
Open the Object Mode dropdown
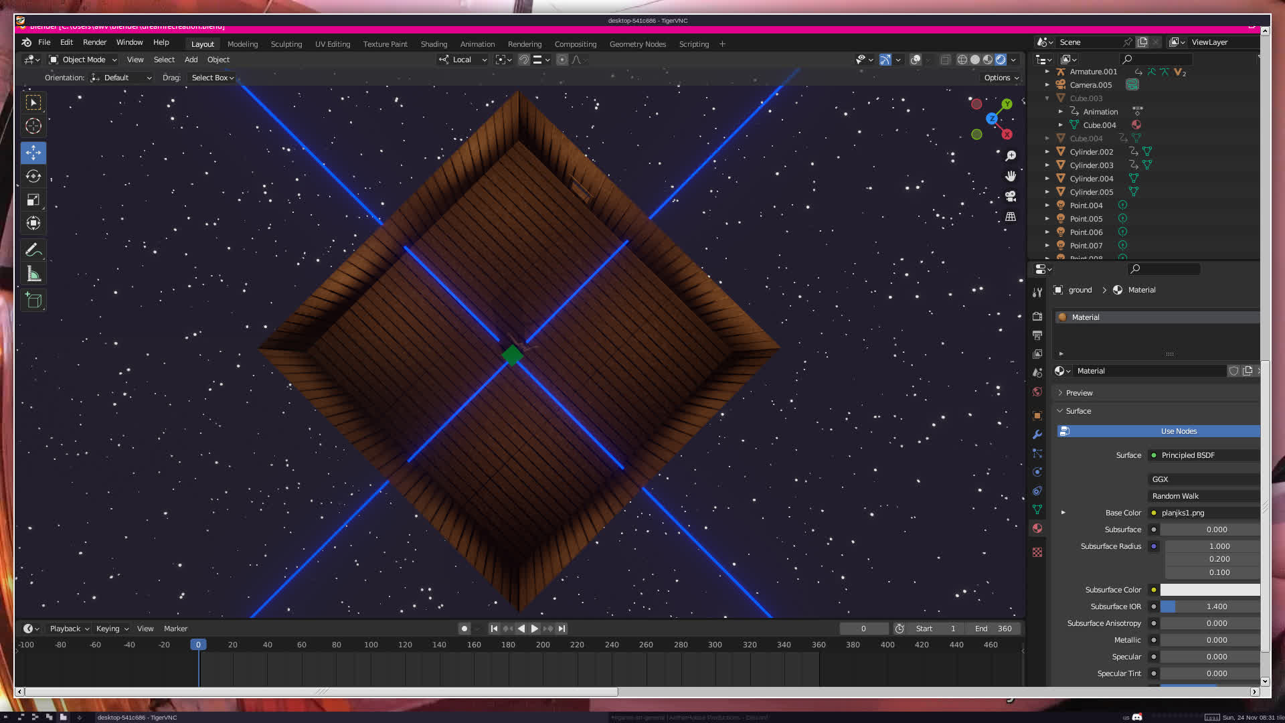point(83,60)
